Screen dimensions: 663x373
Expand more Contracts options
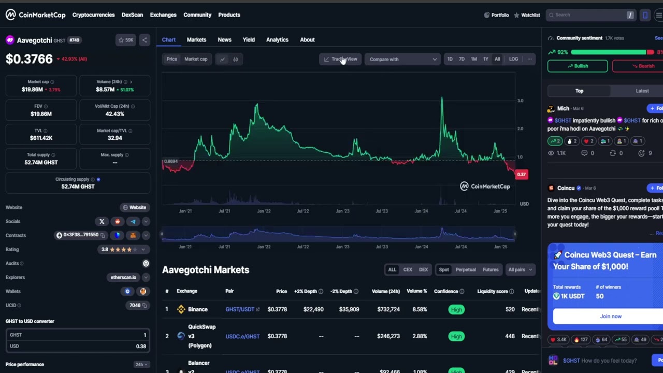[146, 235]
